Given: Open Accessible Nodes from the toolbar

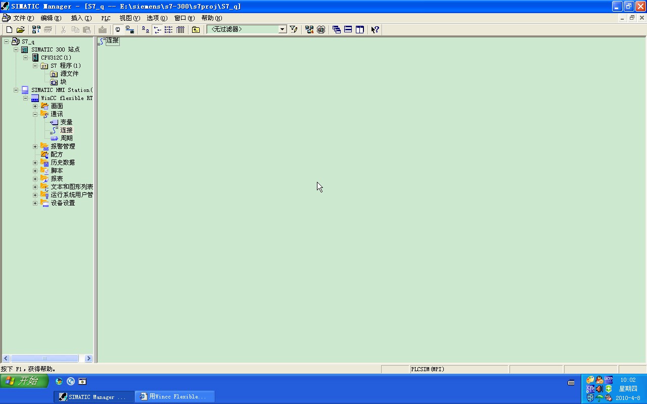Looking at the screenshot, I should tap(36, 30).
